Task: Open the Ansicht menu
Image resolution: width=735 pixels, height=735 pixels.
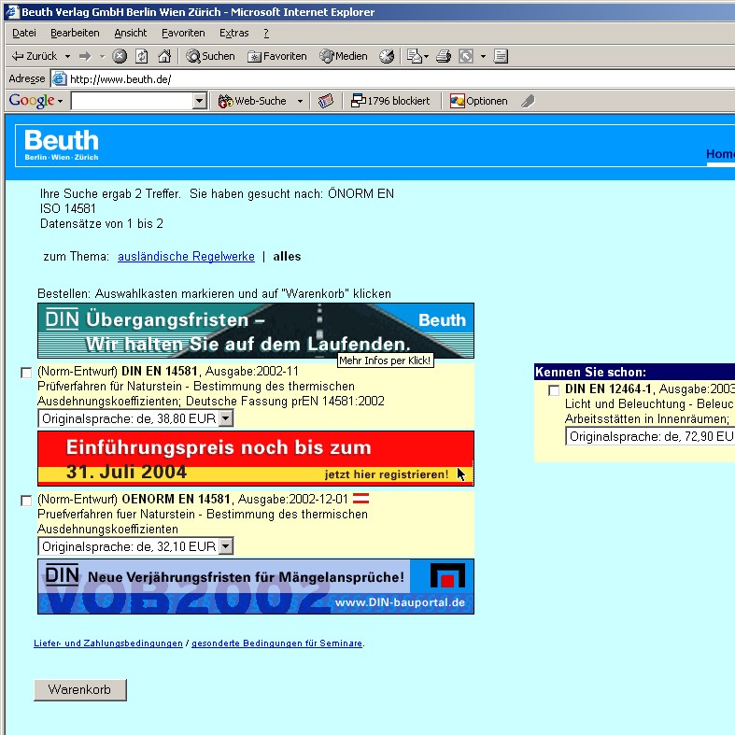Action: [x=131, y=33]
